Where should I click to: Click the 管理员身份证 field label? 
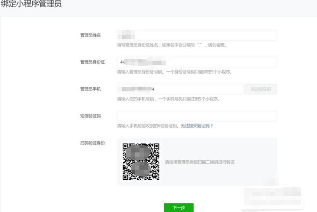coord(92,62)
